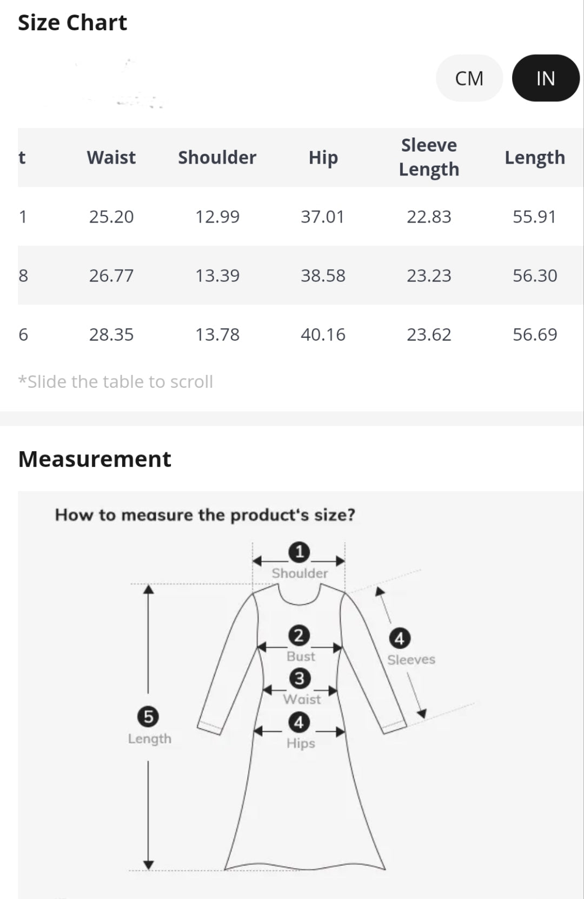
Task: Click the Length marker number 5 icon
Action: pyautogui.click(x=149, y=716)
